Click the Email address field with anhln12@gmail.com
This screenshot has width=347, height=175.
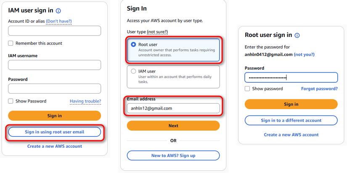click(173, 108)
